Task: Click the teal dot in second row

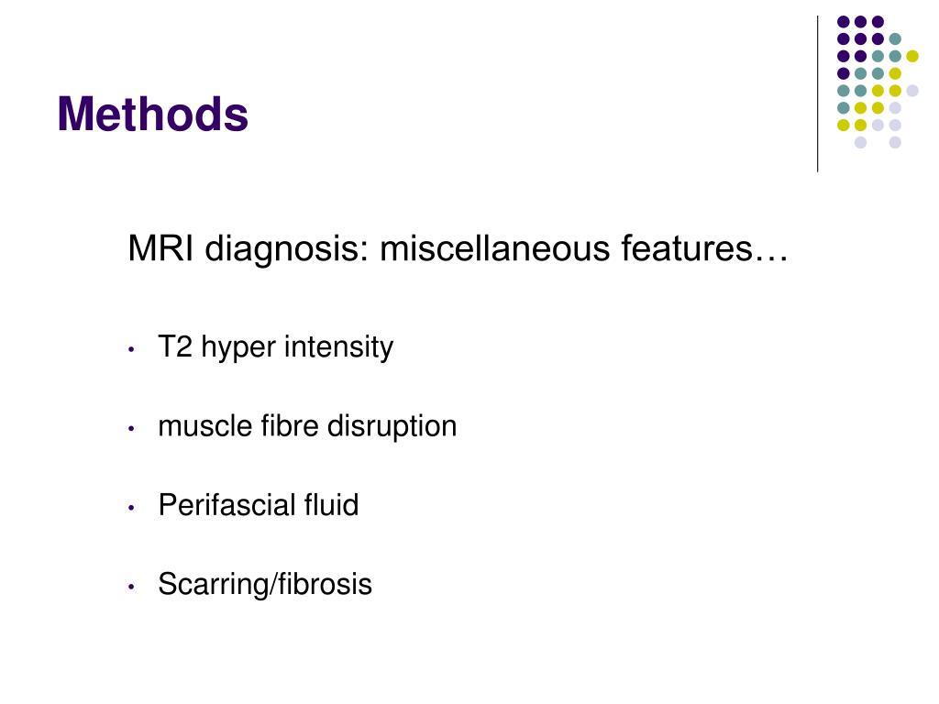Action: click(895, 38)
